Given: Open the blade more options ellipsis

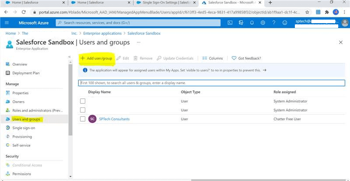Looking at the screenshot, I should [138, 42].
